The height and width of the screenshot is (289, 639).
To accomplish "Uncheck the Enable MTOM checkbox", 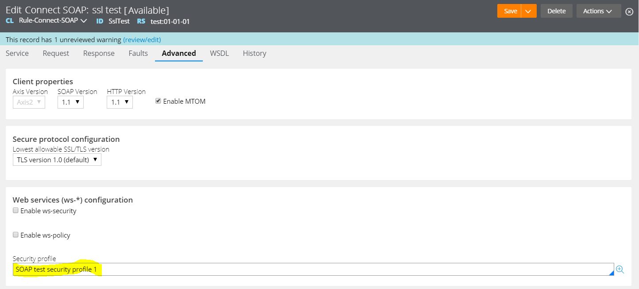I will (158, 101).
